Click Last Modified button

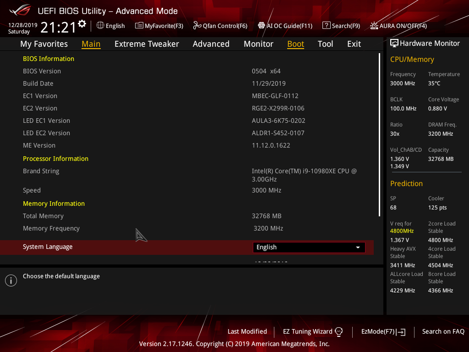(247, 332)
